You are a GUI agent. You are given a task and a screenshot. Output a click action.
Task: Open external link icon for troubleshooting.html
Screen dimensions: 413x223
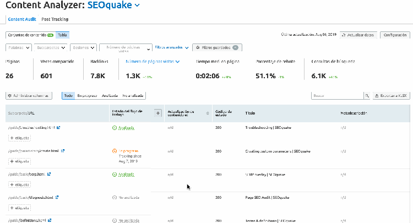58,127
